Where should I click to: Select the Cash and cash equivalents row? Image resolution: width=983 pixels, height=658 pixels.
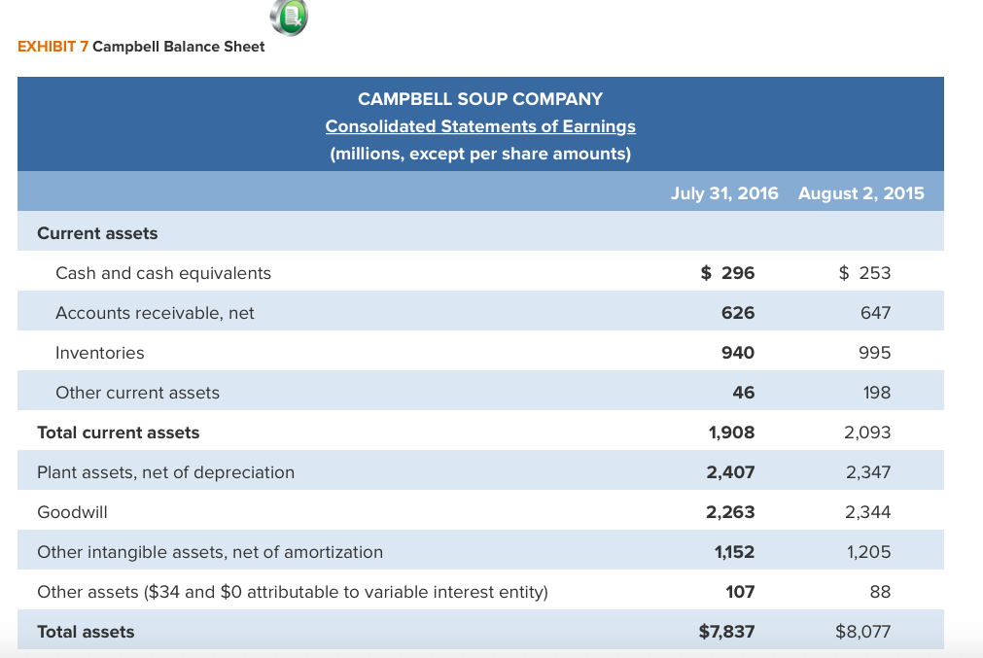pyautogui.click(x=163, y=272)
